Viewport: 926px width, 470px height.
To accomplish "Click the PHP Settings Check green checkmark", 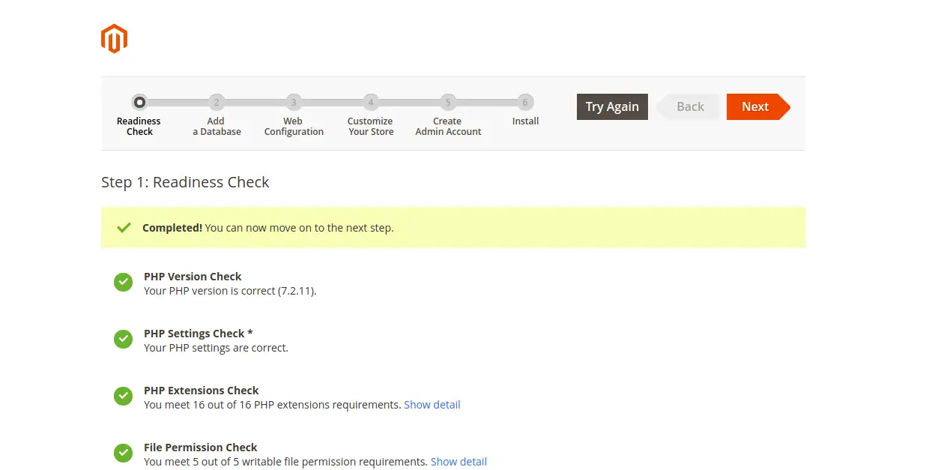I will pyautogui.click(x=123, y=340).
